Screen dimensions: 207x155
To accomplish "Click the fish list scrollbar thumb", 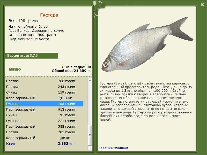I will pyautogui.click(x=90, y=135).
